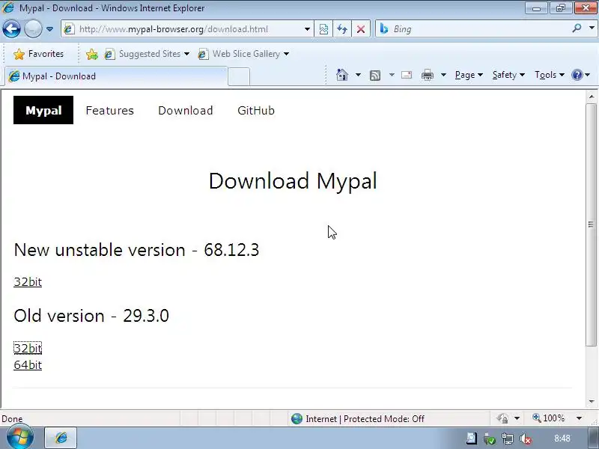Click the Forward navigation arrow button
599x449 pixels.
33,28
